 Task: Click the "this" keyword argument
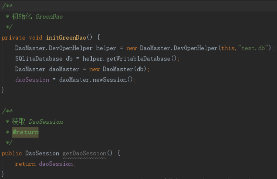click(x=228, y=48)
